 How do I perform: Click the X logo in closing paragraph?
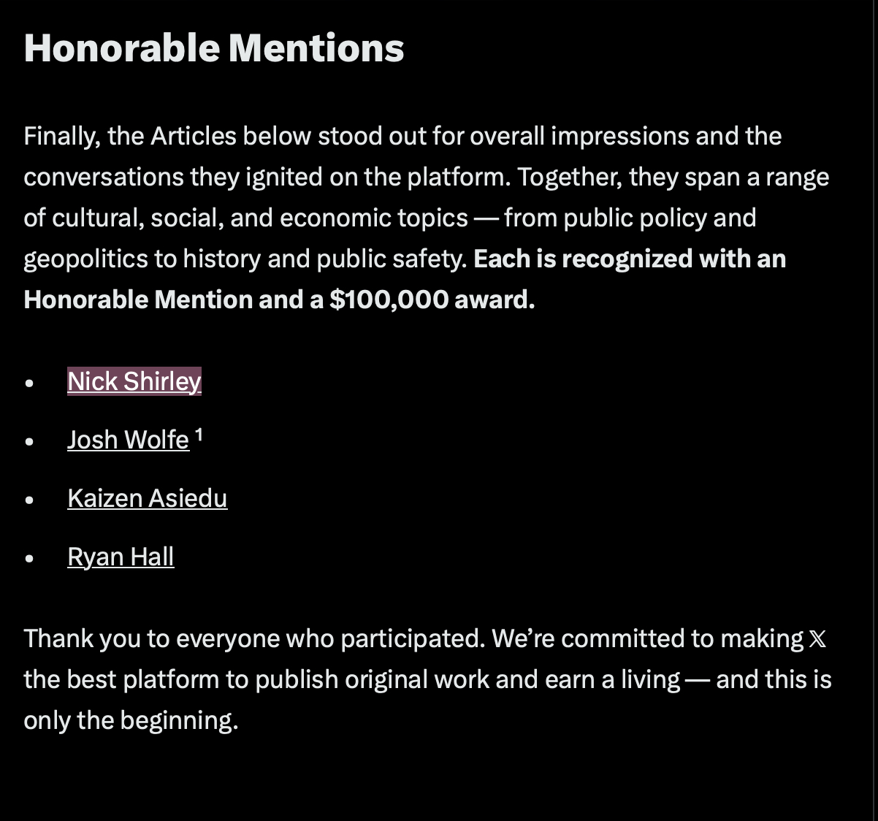(817, 639)
